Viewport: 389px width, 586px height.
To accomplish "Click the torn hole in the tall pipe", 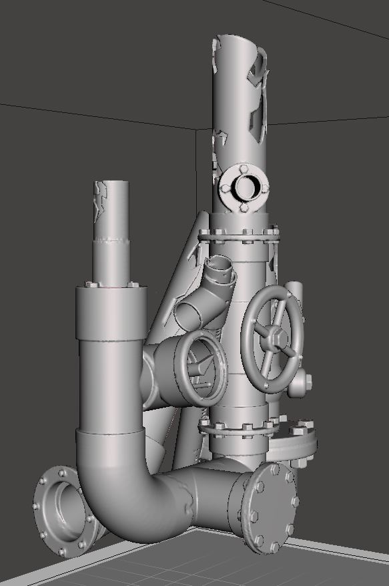I will 258,124.
